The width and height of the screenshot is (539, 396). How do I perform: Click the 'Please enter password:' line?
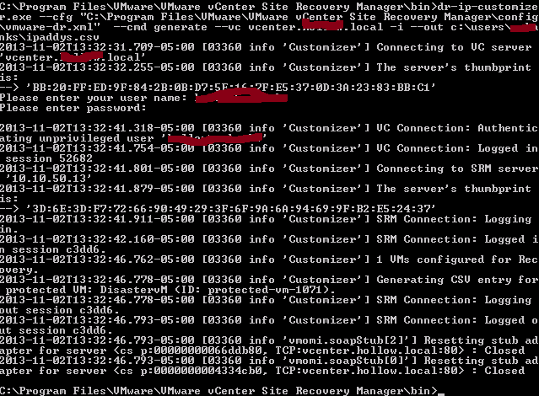pos(73,108)
